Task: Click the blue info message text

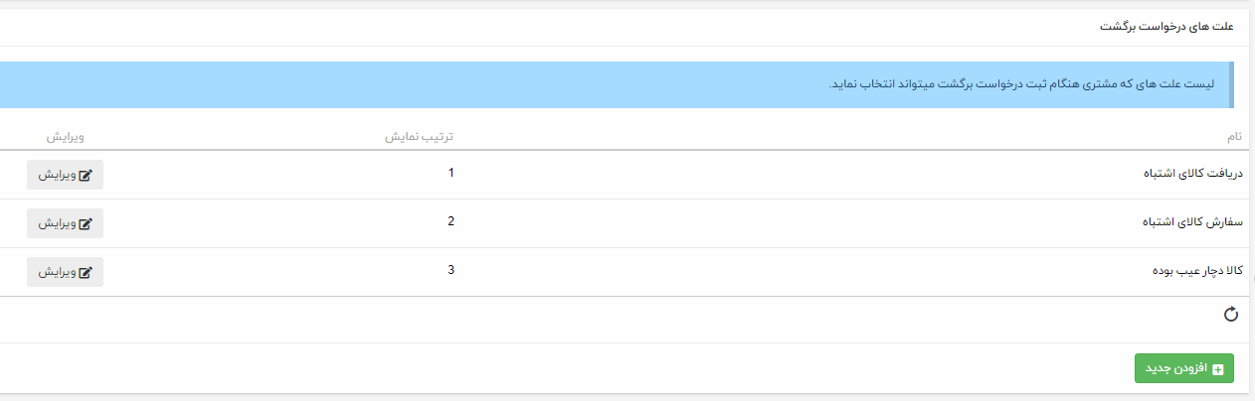Action: 1022,83
